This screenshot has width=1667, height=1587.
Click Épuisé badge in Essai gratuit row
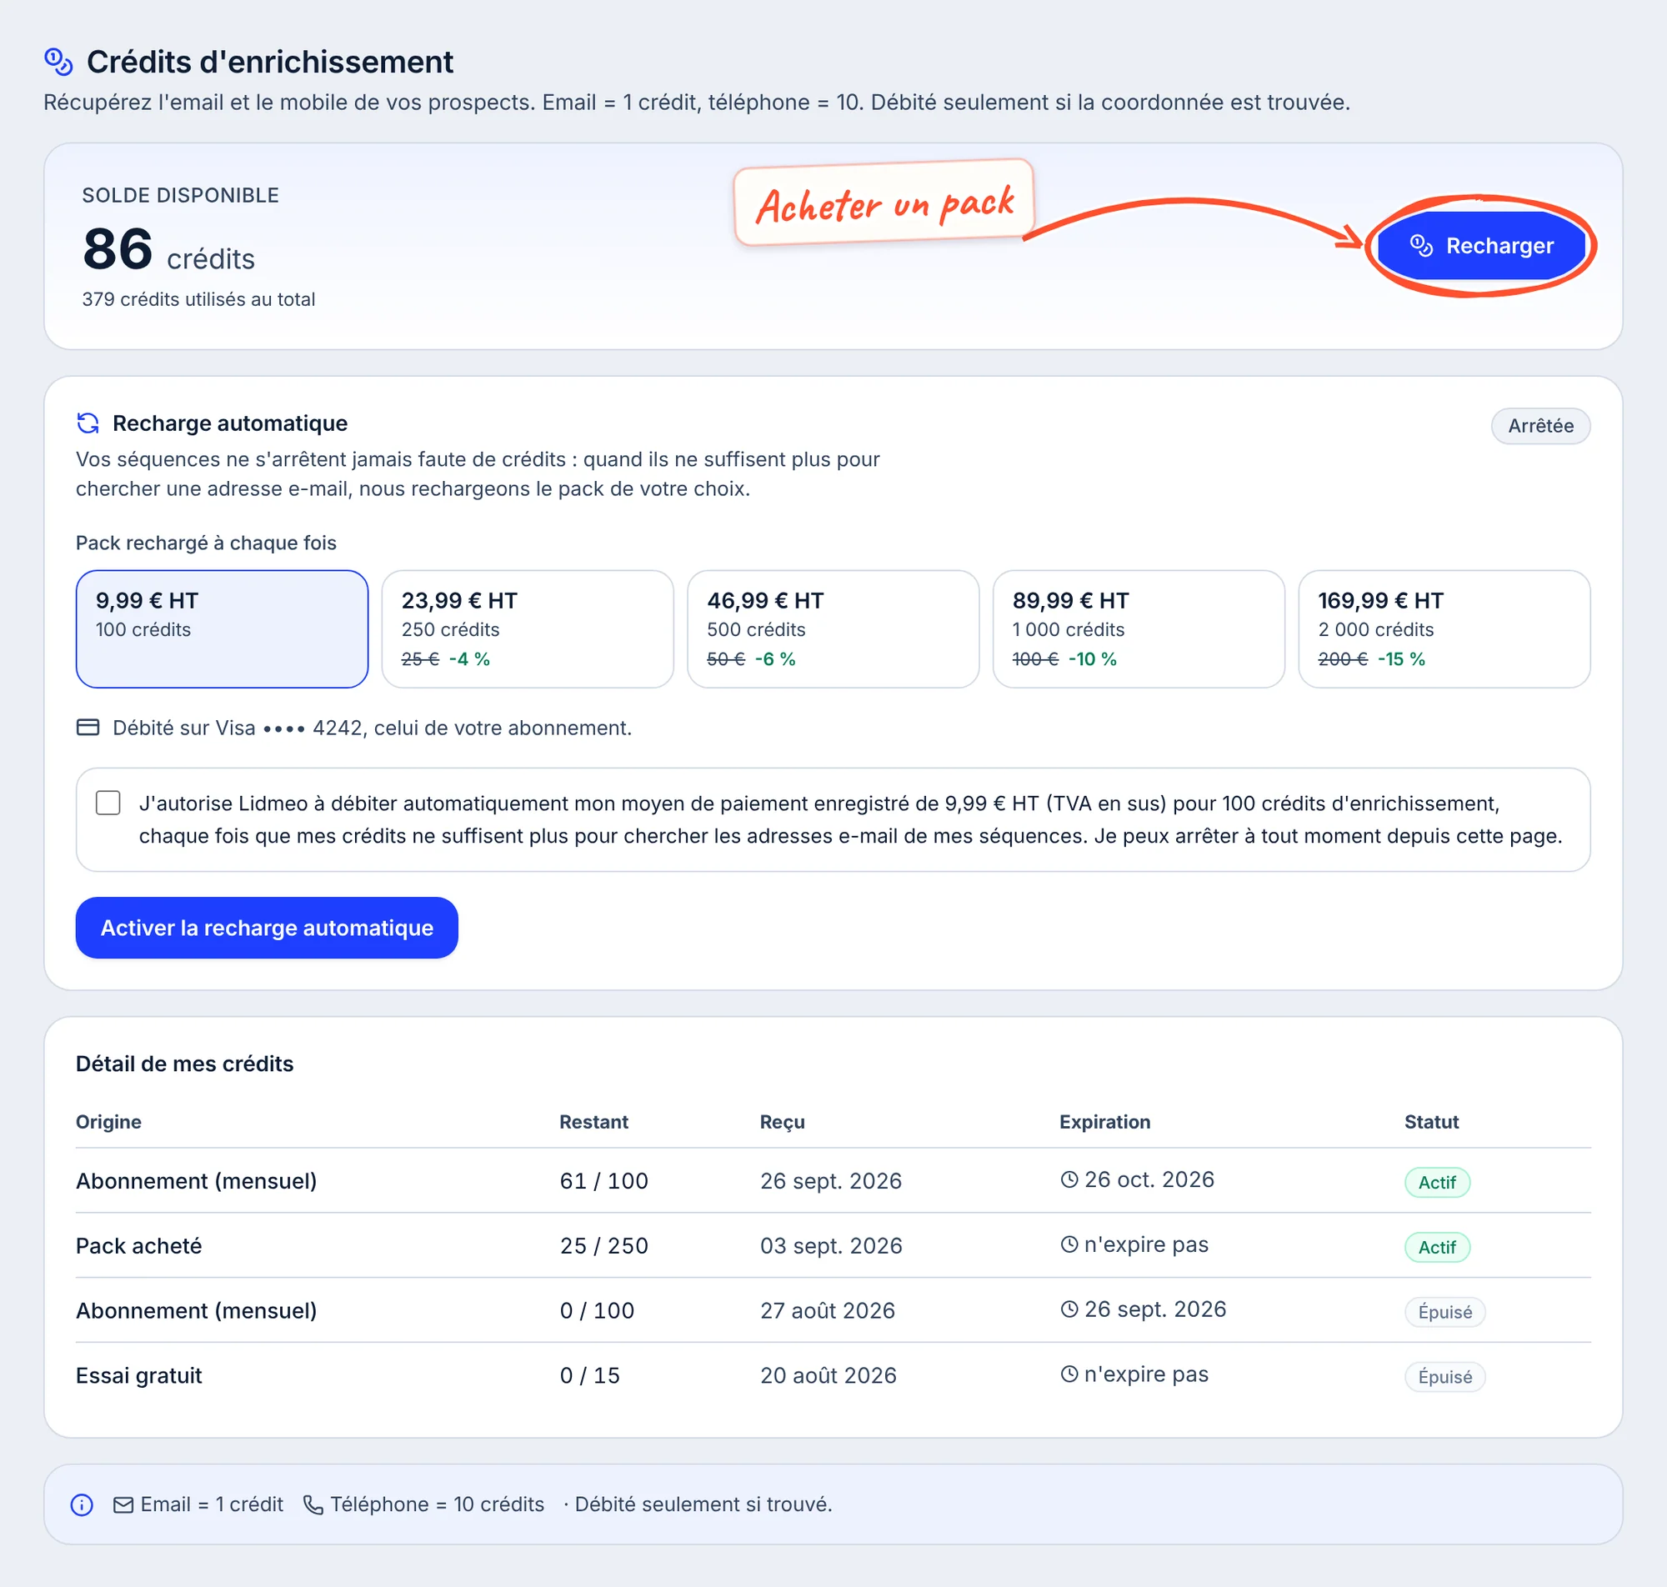(x=1444, y=1377)
